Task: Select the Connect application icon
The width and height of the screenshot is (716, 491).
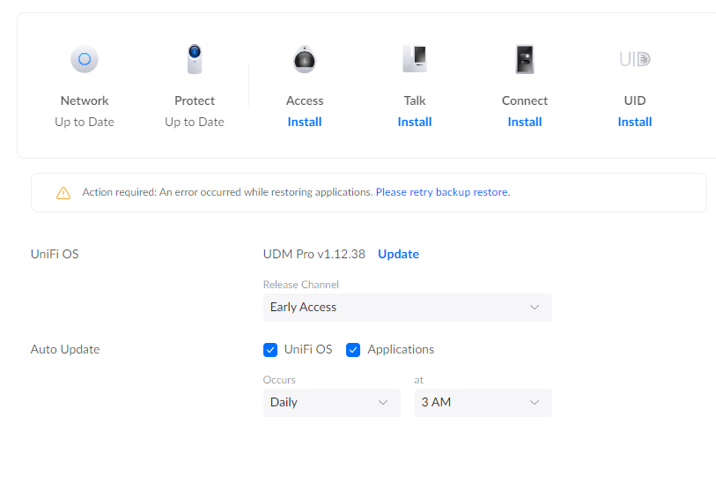Action: pyautogui.click(x=525, y=60)
